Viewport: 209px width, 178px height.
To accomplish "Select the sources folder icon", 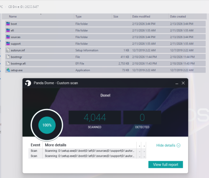I will coord(8,37).
